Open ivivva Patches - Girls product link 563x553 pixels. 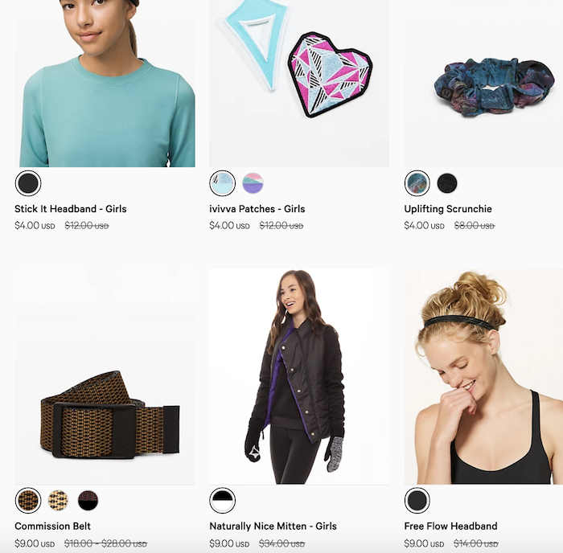point(257,209)
